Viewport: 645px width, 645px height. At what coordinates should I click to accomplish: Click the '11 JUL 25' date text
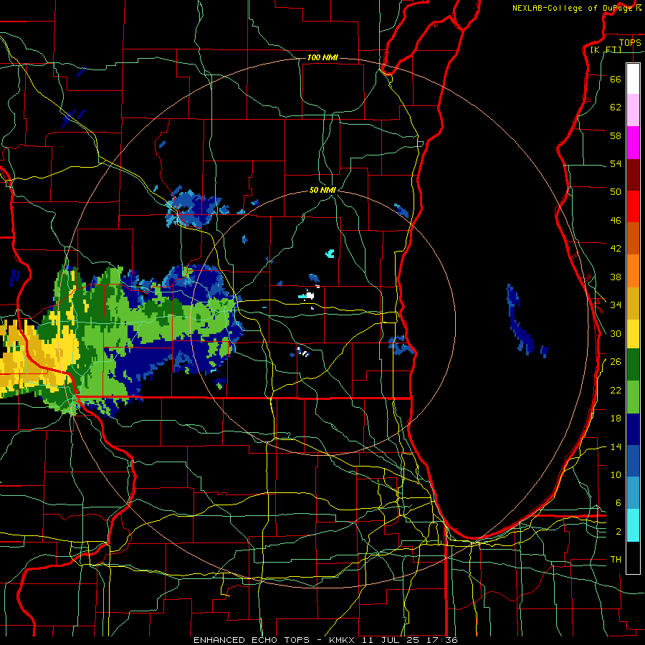click(390, 640)
